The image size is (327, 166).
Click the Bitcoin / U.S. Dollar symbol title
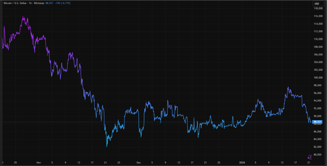(x=16, y=3)
